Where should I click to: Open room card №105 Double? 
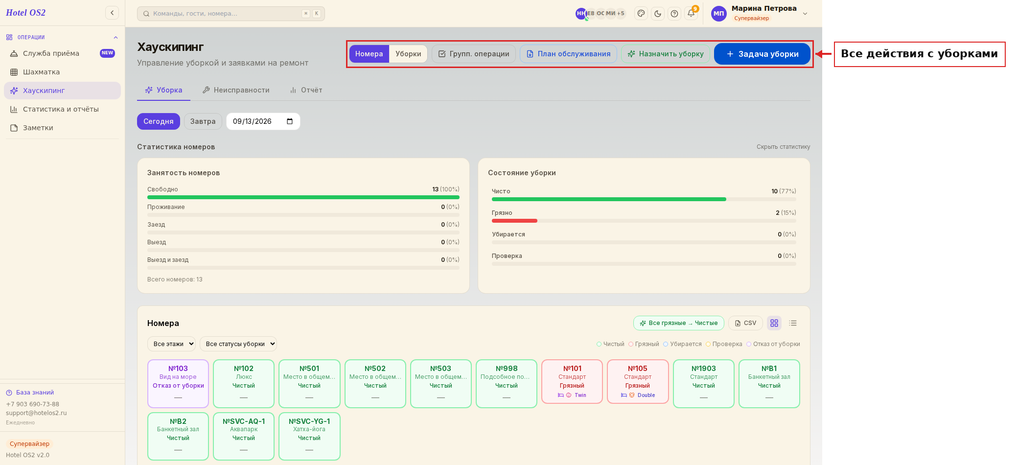pos(638,382)
